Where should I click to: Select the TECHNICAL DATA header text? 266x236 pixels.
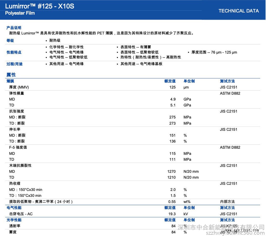tap(238, 11)
